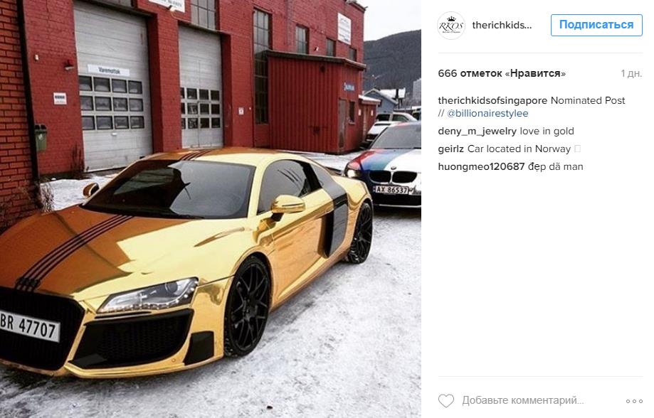Viewport: 654px width, 418px height.
Task: Click the RKOS profile avatar
Action: (451, 26)
